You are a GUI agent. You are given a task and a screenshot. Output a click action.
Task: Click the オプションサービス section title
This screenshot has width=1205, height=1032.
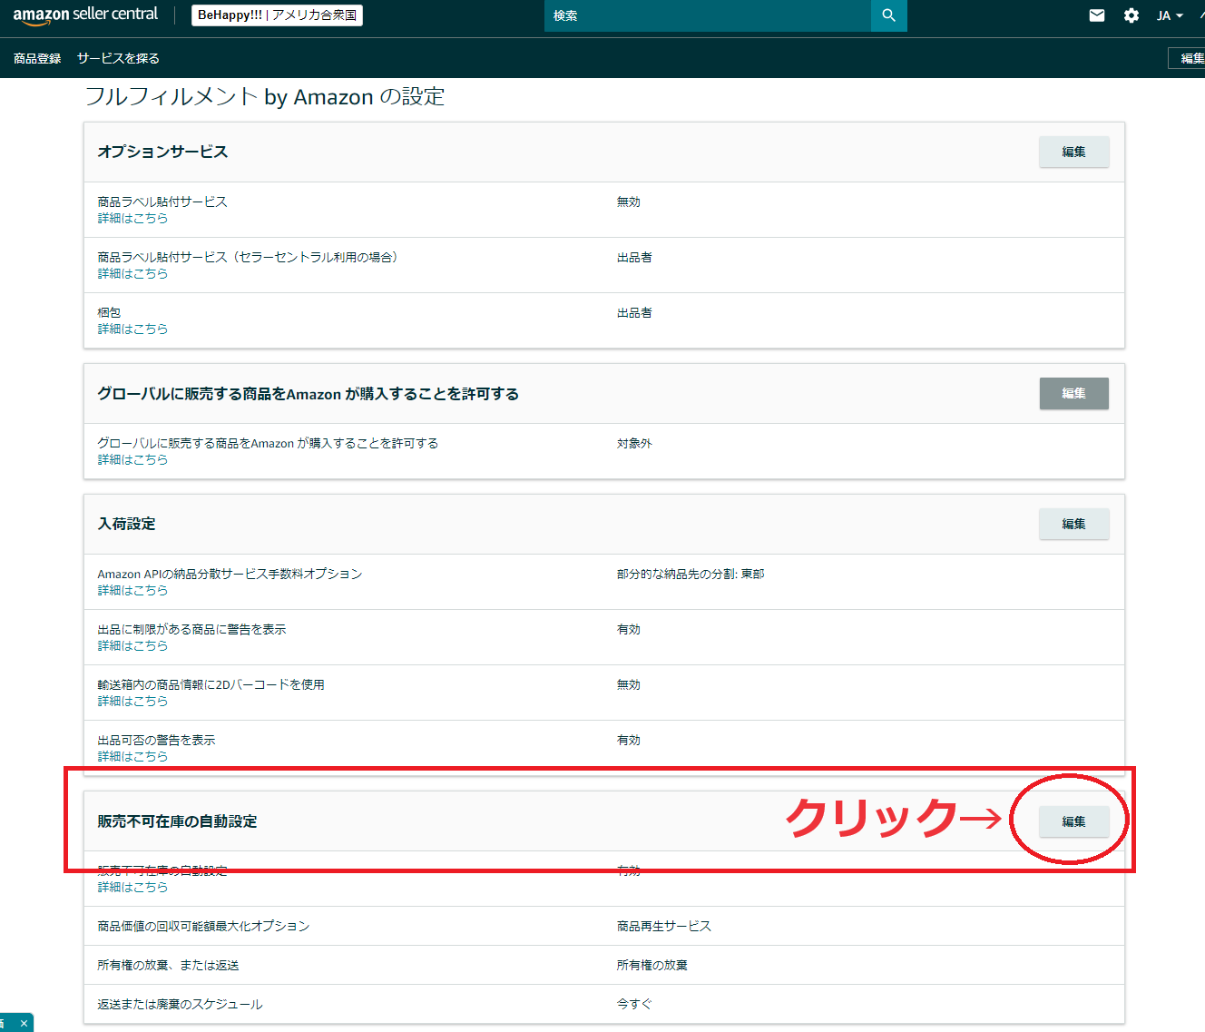pos(162,152)
